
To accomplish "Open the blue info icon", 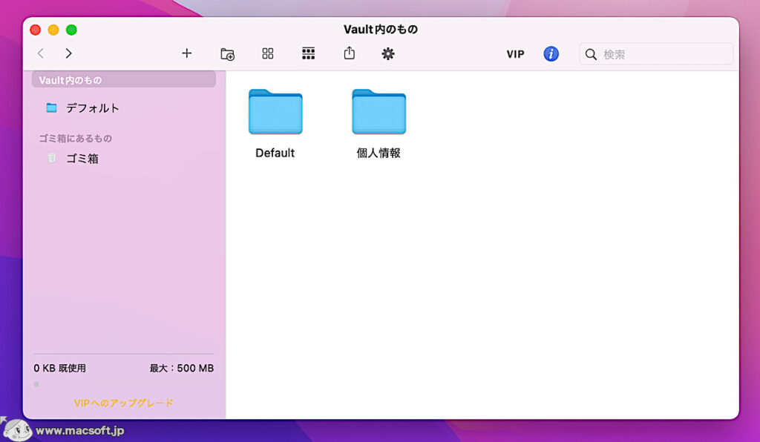I will pos(551,53).
